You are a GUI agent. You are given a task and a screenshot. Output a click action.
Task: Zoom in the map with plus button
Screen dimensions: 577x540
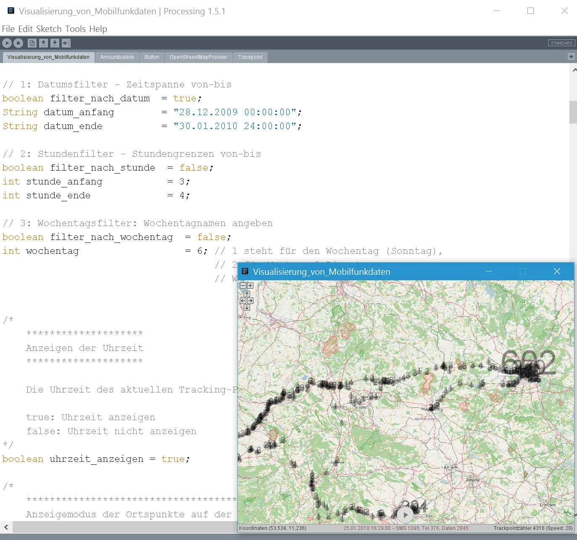pos(250,285)
